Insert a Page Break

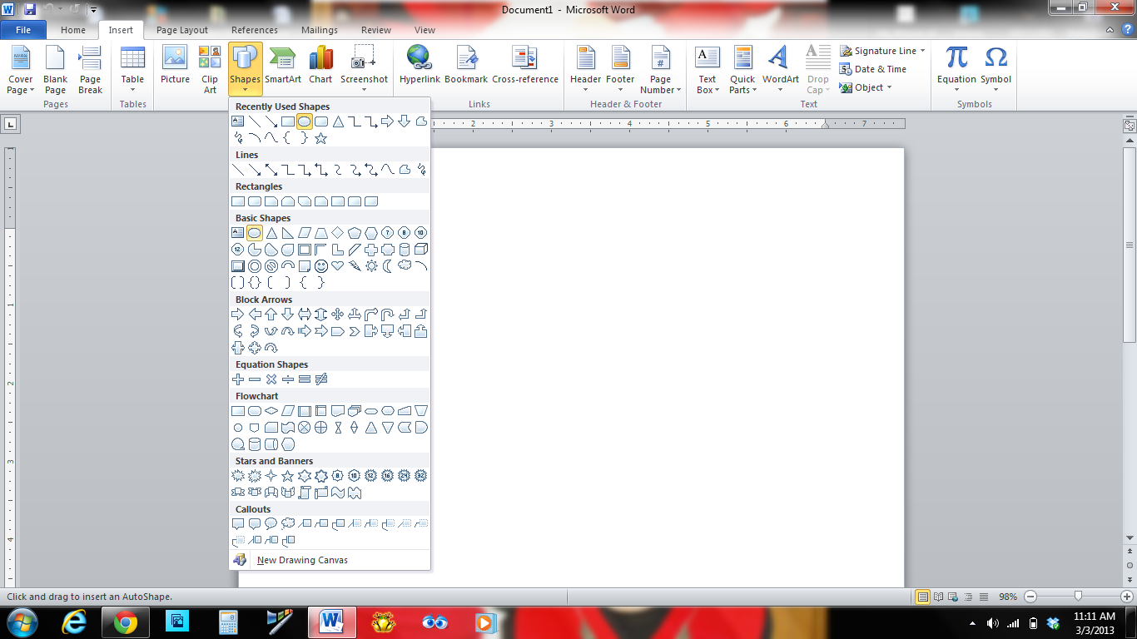(90, 70)
